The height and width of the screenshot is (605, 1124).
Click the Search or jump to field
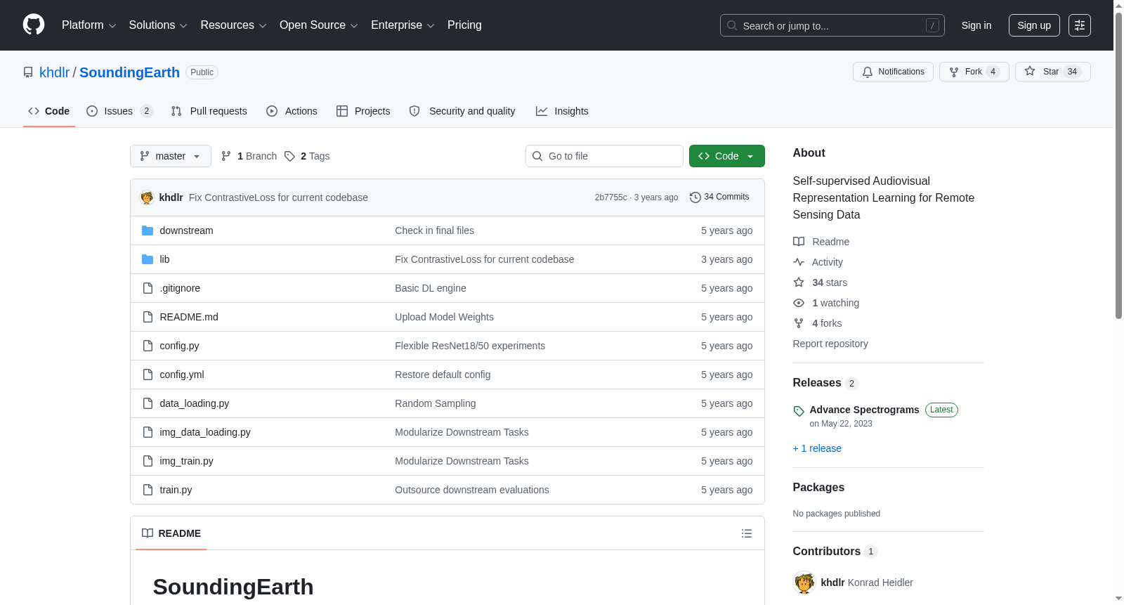832,25
